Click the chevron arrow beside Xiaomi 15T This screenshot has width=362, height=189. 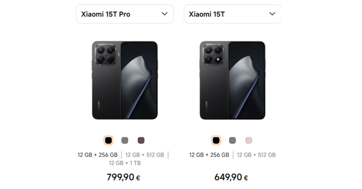pyautogui.click(x=272, y=14)
